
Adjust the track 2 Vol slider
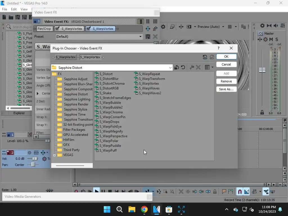pos(34,159)
